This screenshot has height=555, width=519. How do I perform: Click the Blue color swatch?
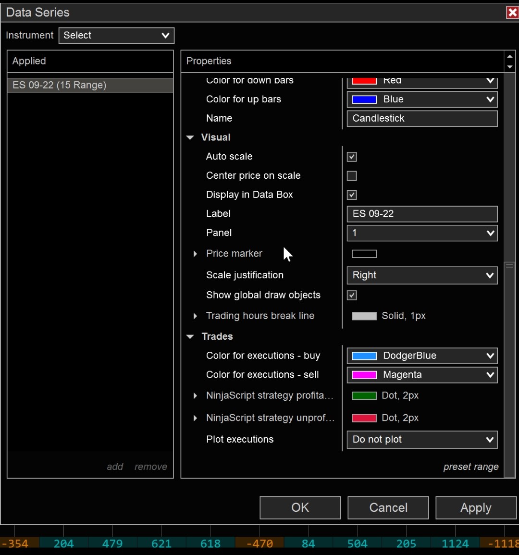tap(364, 99)
